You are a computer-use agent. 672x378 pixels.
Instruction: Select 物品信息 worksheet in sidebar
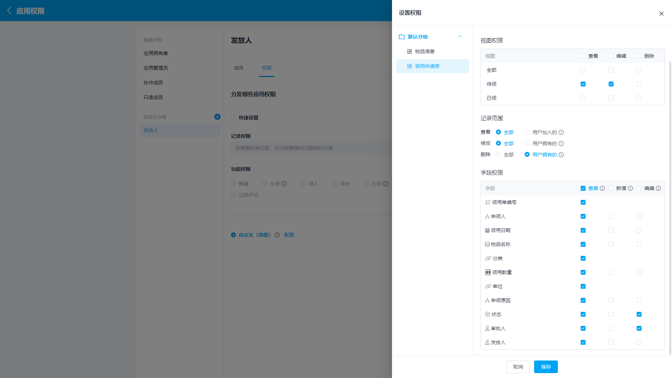(433, 51)
